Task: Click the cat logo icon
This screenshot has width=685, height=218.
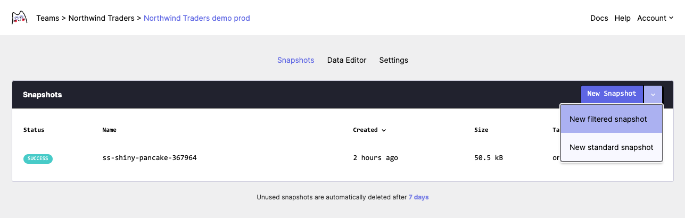Action: (20, 18)
